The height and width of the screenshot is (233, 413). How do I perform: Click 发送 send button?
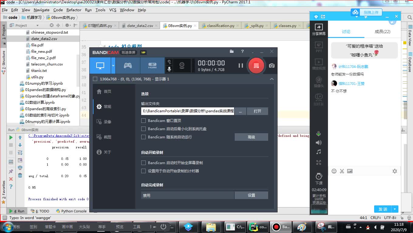[383, 209]
